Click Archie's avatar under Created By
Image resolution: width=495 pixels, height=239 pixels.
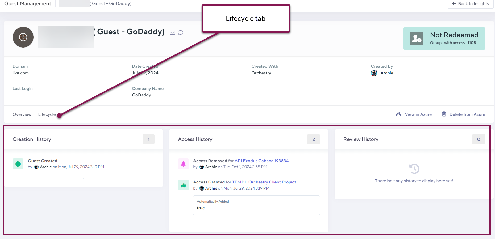(374, 73)
